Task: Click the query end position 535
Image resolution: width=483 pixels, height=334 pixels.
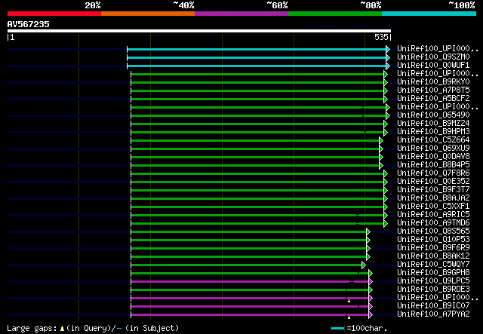Action: (x=381, y=37)
